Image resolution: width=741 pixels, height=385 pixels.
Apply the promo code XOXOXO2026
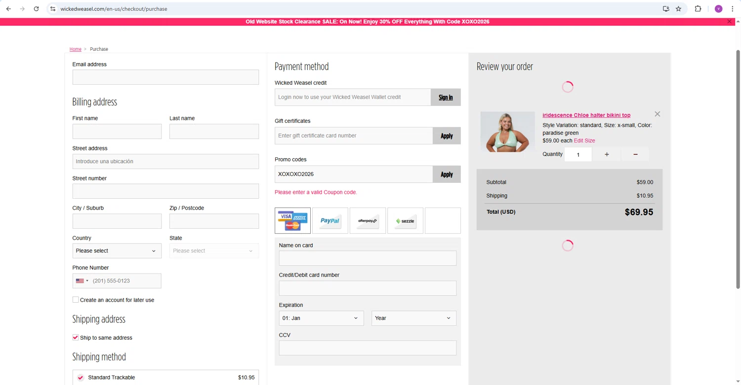(x=447, y=174)
